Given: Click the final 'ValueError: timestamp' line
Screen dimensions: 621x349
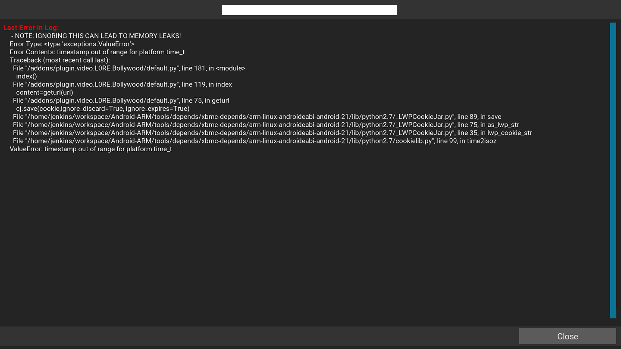Looking at the screenshot, I should 91,149.
